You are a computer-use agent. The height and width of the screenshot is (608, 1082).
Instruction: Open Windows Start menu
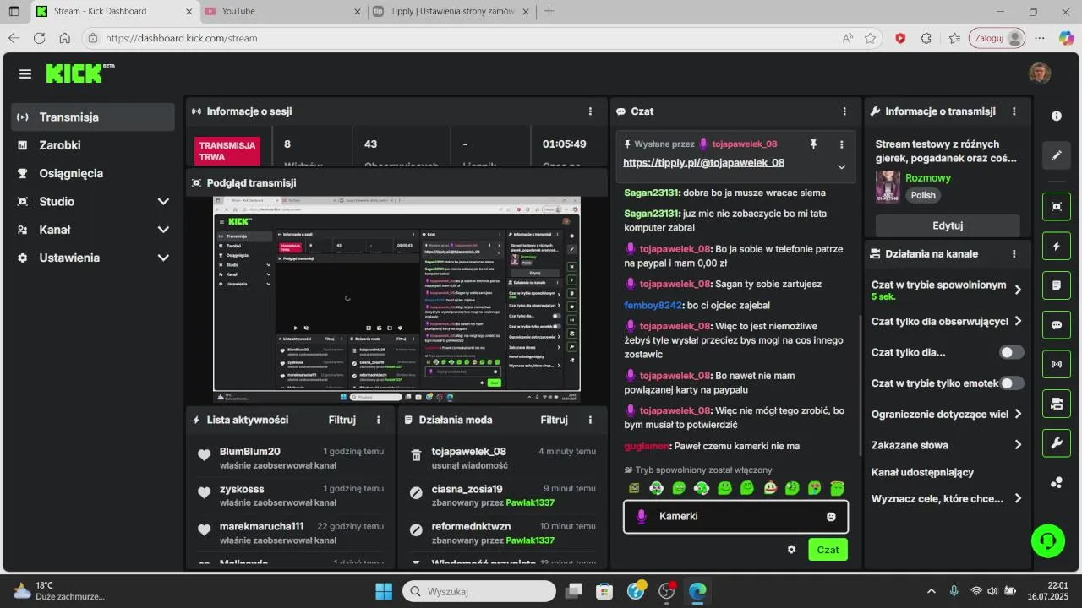click(x=384, y=591)
